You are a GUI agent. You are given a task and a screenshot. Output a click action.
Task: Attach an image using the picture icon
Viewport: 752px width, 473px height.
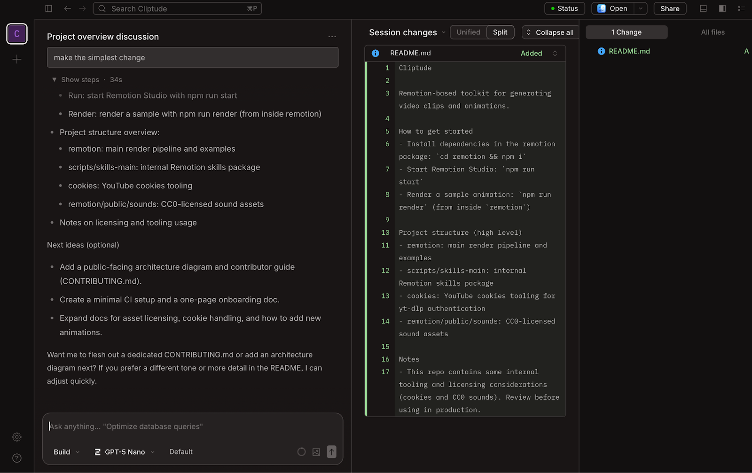pyautogui.click(x=316, y=451)
